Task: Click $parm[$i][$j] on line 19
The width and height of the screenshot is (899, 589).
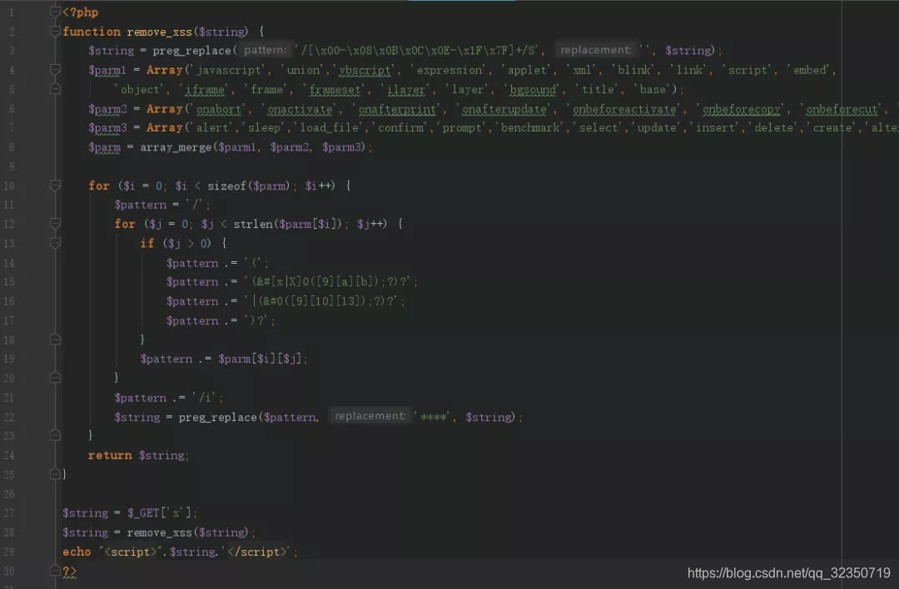Action: point(260,359)
